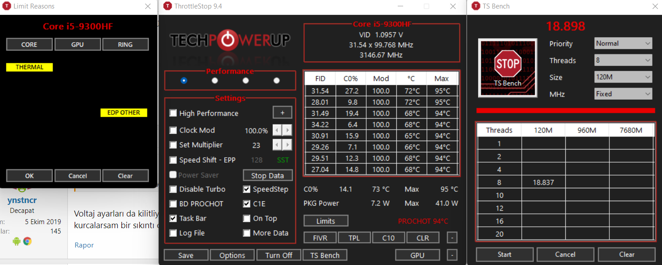Enable the More Data checkbox

point(247,233)
